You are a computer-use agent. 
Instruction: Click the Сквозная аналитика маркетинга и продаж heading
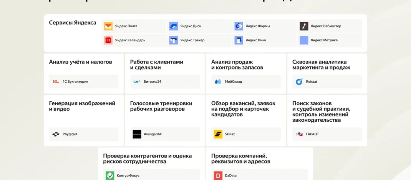[x=322, y=65]
